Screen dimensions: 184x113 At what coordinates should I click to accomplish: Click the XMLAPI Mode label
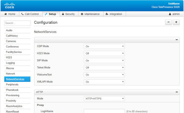click(45, 82)
